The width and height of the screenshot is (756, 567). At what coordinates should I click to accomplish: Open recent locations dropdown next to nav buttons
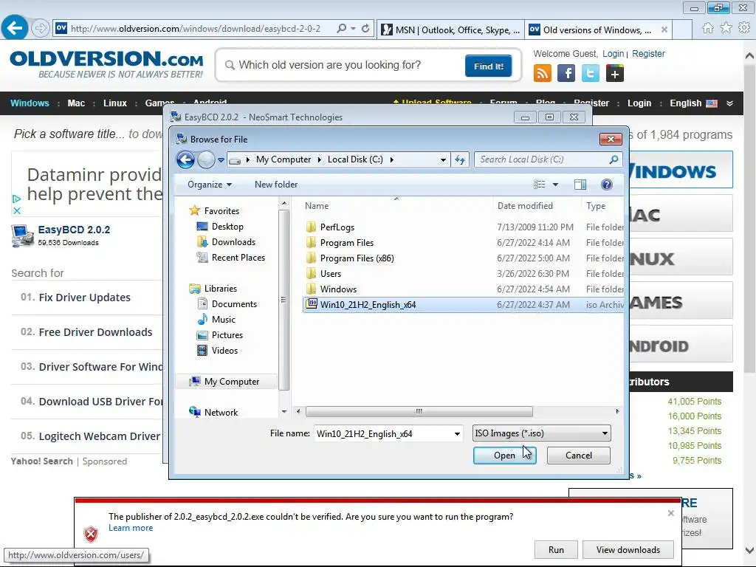click(221, 159)
